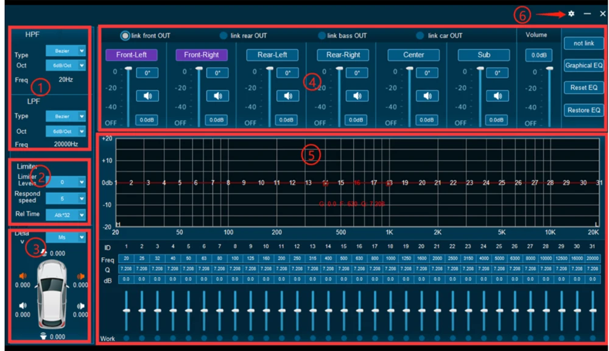Screen dimensions: 609x351
Task: Click Front-Left gain 0.0dB value box
Action: tap(147, 120)
